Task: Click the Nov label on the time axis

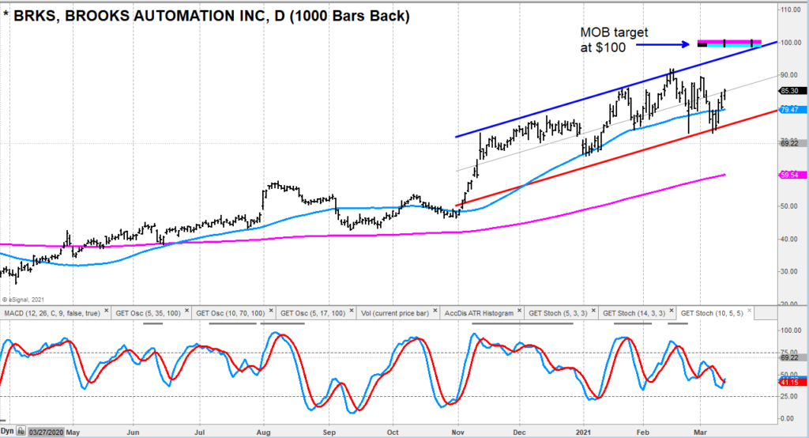Action: tap(458, 432)
